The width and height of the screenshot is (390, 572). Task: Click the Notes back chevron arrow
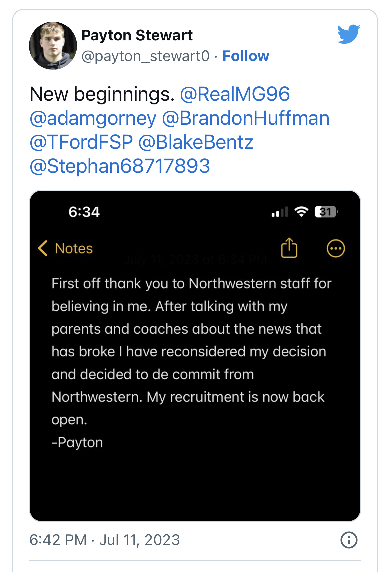coord(43,248)
